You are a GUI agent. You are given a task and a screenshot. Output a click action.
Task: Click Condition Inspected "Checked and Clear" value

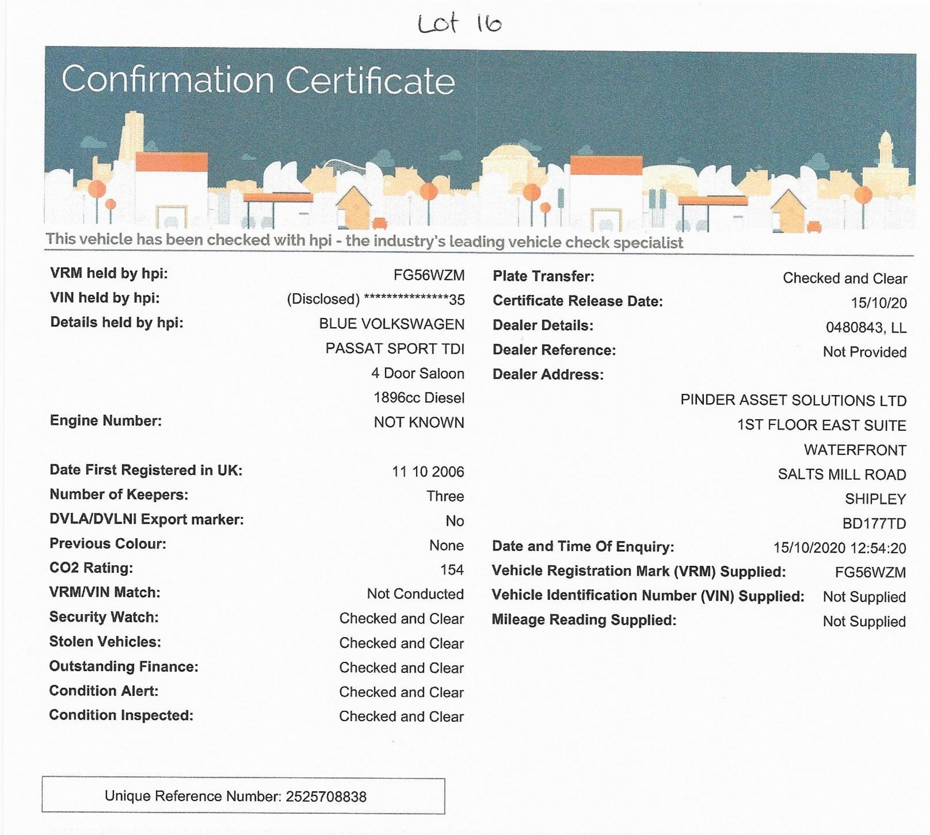(402, 716)
